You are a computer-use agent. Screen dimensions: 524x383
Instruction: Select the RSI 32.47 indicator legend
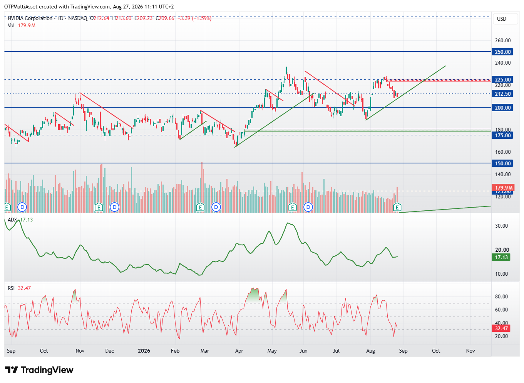19,288
